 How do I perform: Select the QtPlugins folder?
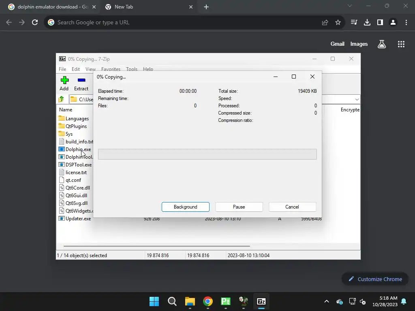(x=73, y=126)
